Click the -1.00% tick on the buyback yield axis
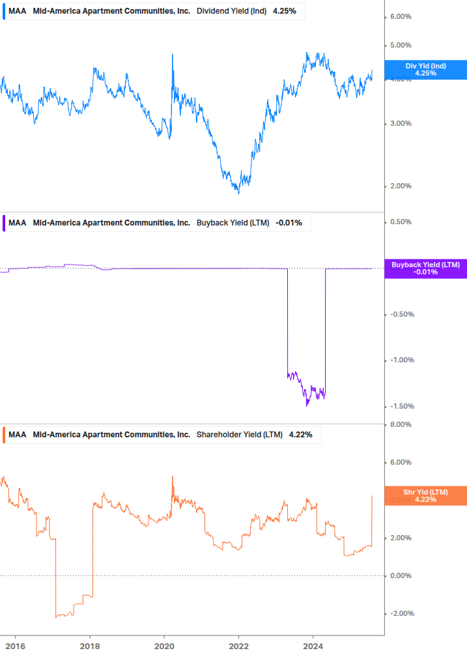467x655 pixels. [x=402, y=360]
